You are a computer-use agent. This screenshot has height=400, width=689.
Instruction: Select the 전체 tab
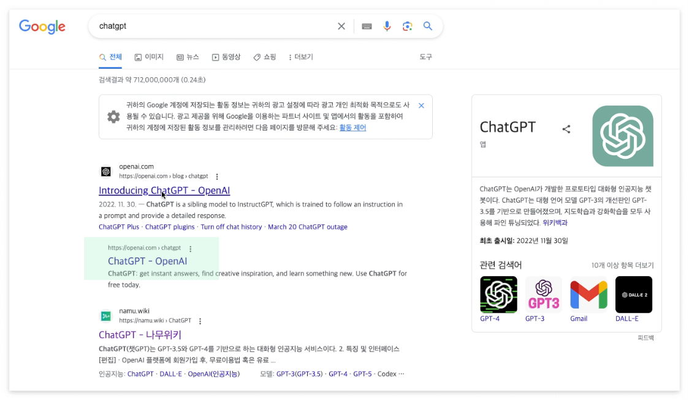point(110,57)
